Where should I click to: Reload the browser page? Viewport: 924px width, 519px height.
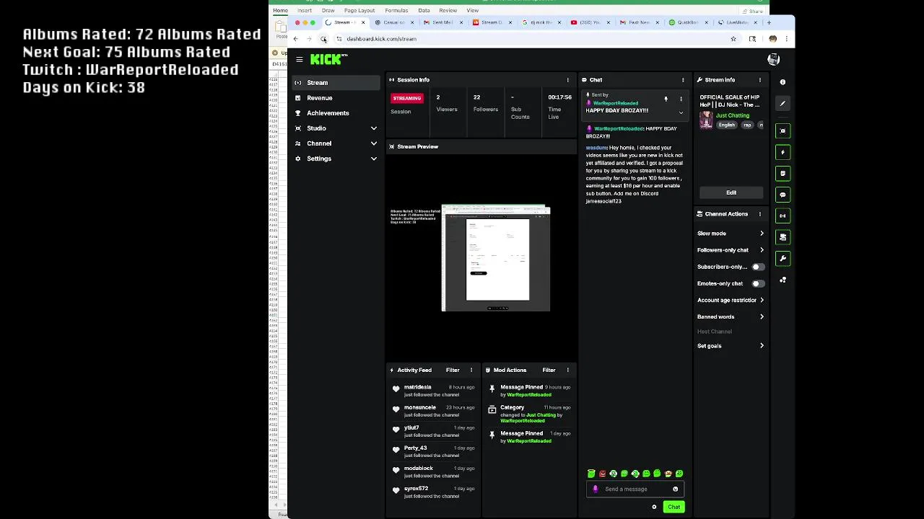pyautogui.click(x=323, y=39)
